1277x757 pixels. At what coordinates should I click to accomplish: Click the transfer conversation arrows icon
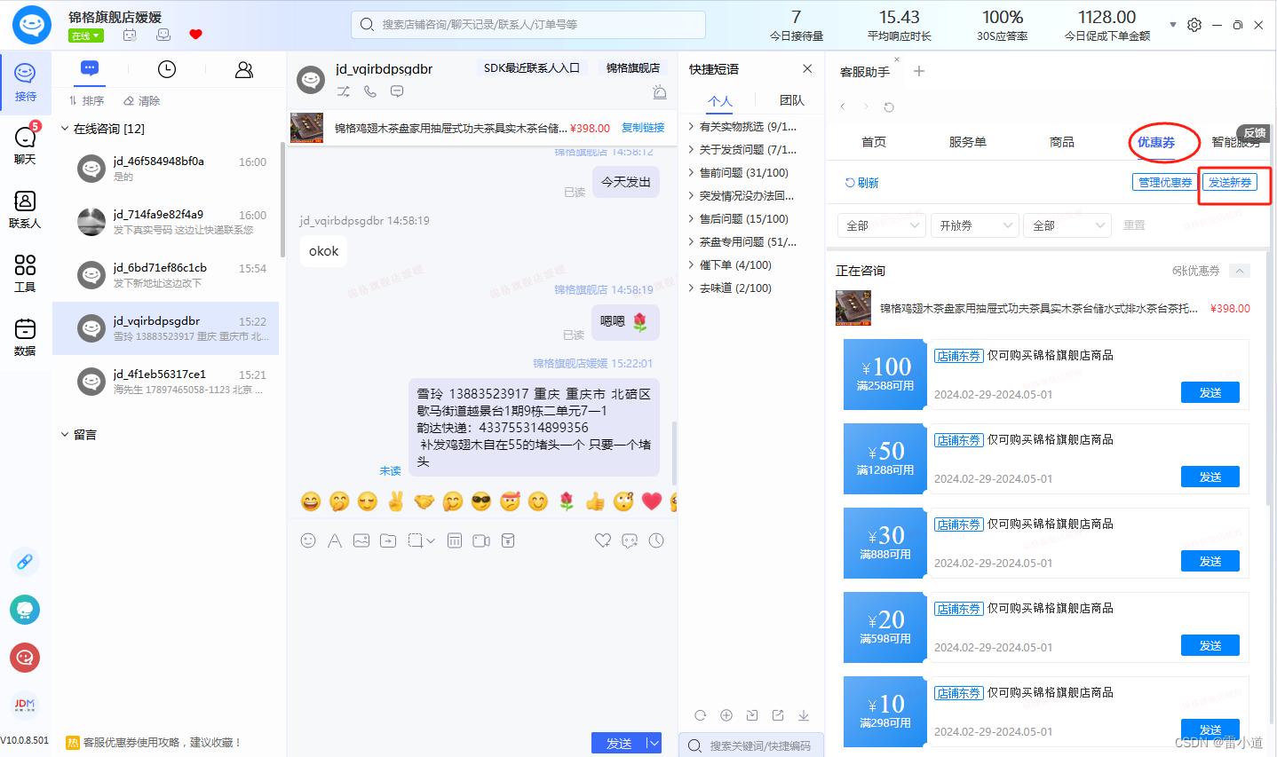(344, 91)
